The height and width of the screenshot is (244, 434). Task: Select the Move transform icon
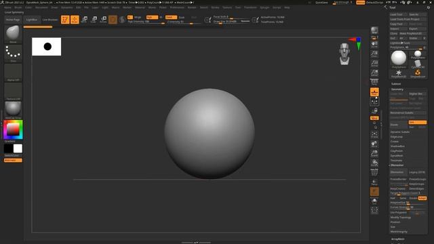coord(84,20)
